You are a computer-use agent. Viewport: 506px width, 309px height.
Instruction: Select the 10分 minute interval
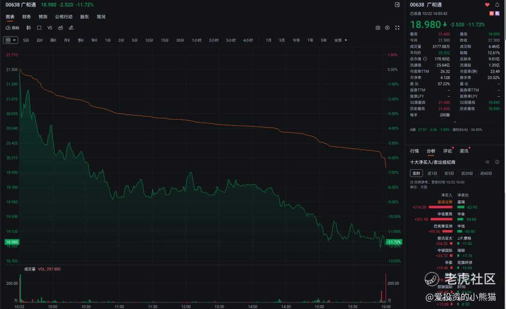coord(149,40)
